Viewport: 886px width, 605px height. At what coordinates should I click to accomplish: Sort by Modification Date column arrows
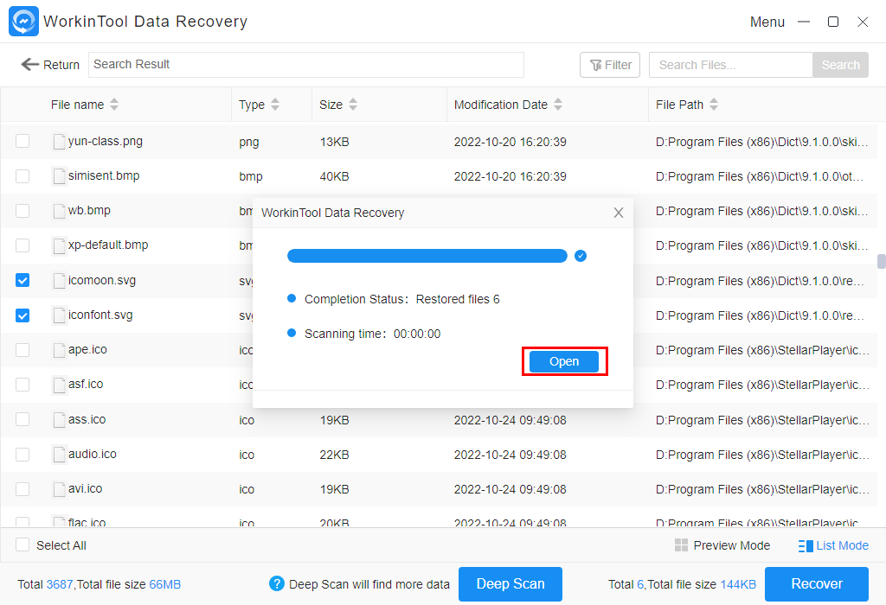click(558, 105)
